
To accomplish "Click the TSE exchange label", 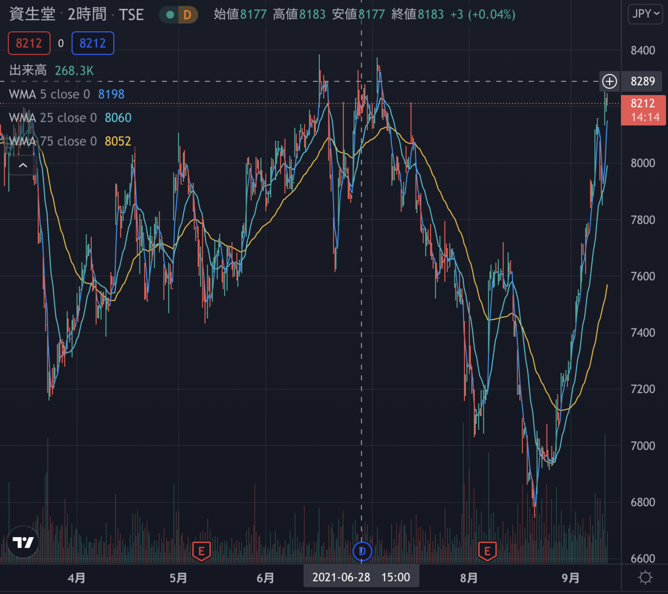I will tap(131, 15).
